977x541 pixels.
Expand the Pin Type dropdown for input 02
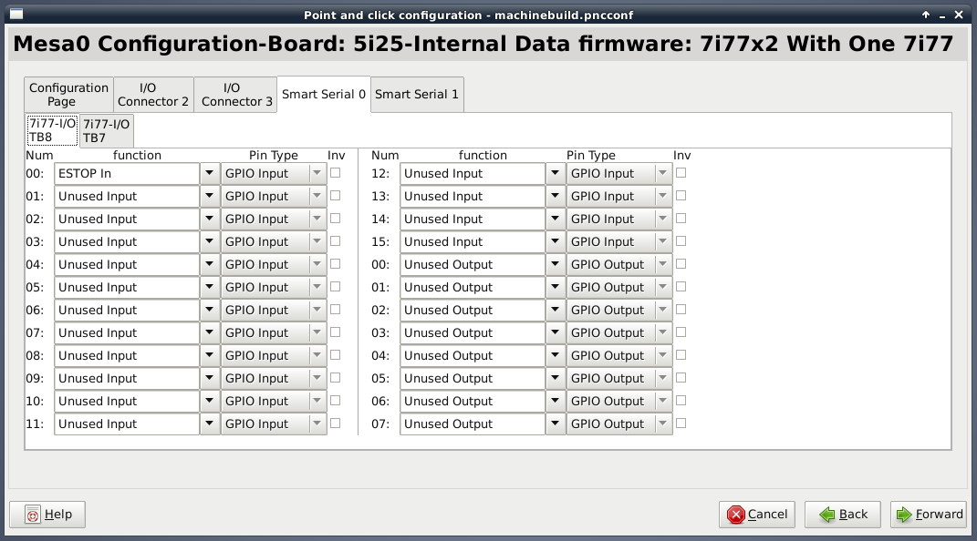click(x=275, y=219)
